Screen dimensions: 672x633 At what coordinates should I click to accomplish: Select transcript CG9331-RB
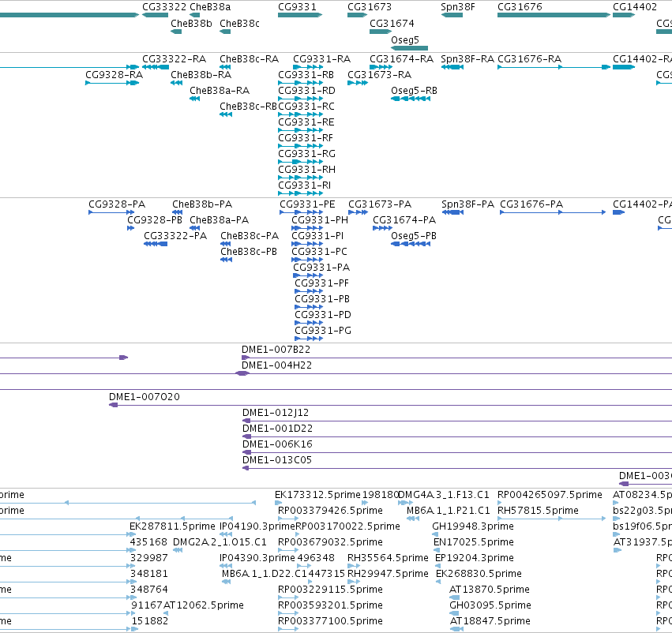tap(300, 83)
